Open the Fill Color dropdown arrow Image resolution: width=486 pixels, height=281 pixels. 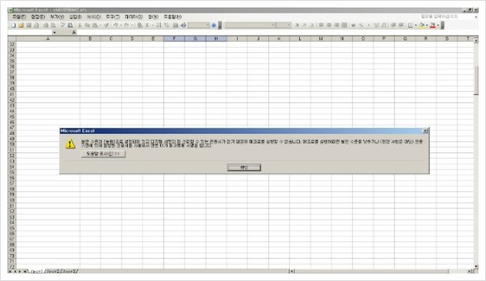coord(427,25)
